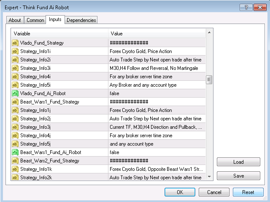Select the Strategy_Info1k variable name
The image size is (270, 202).
coord(36,169)
